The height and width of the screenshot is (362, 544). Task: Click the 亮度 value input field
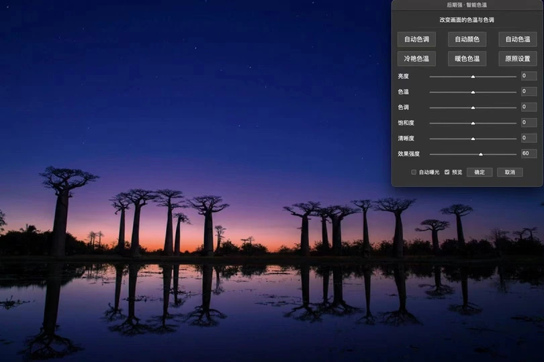click(529, 76)
